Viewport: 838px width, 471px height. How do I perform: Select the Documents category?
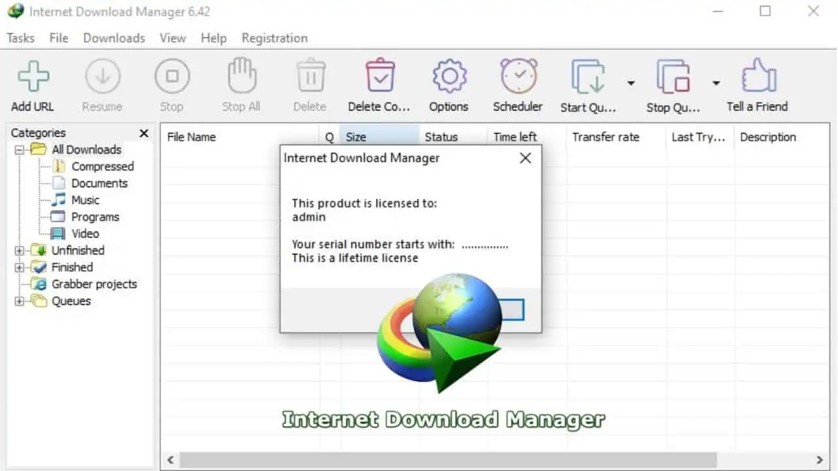pyautogui.click(x=100, y=183)
